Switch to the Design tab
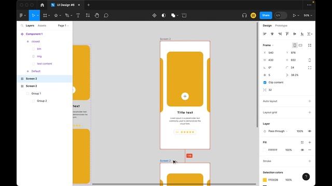 [x=267, y=25]
